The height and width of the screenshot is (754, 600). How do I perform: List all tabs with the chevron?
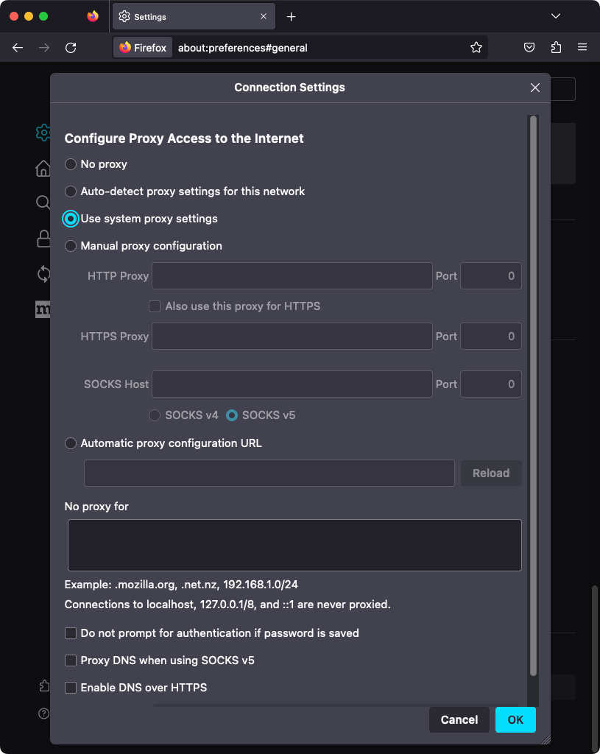click(x=556, y=16)
